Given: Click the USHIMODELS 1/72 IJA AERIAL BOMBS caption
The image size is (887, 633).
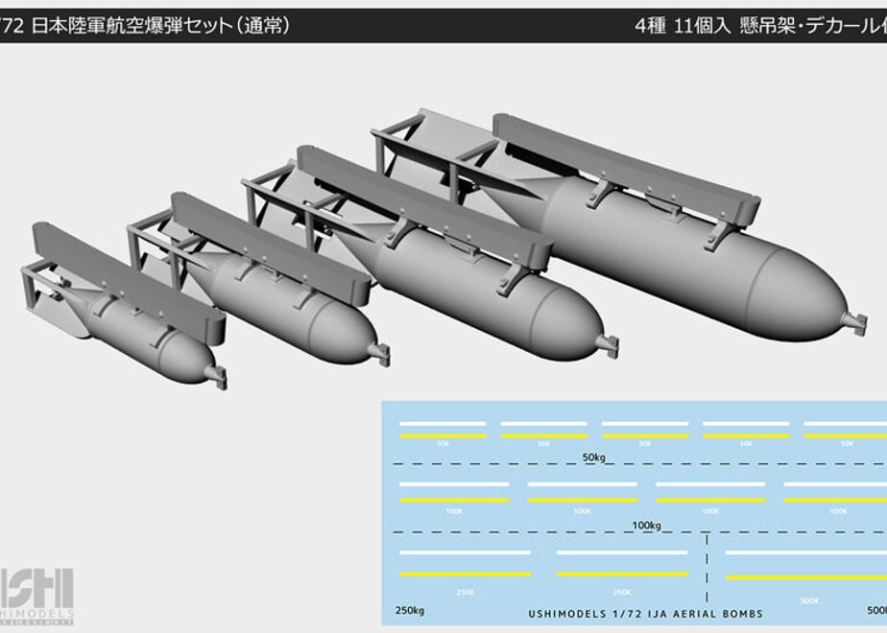Looking at the screenshot, I should pyautogui.click(x=645, y=614).
